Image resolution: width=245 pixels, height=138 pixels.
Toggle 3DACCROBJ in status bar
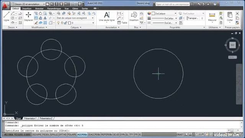click(94, 135)
